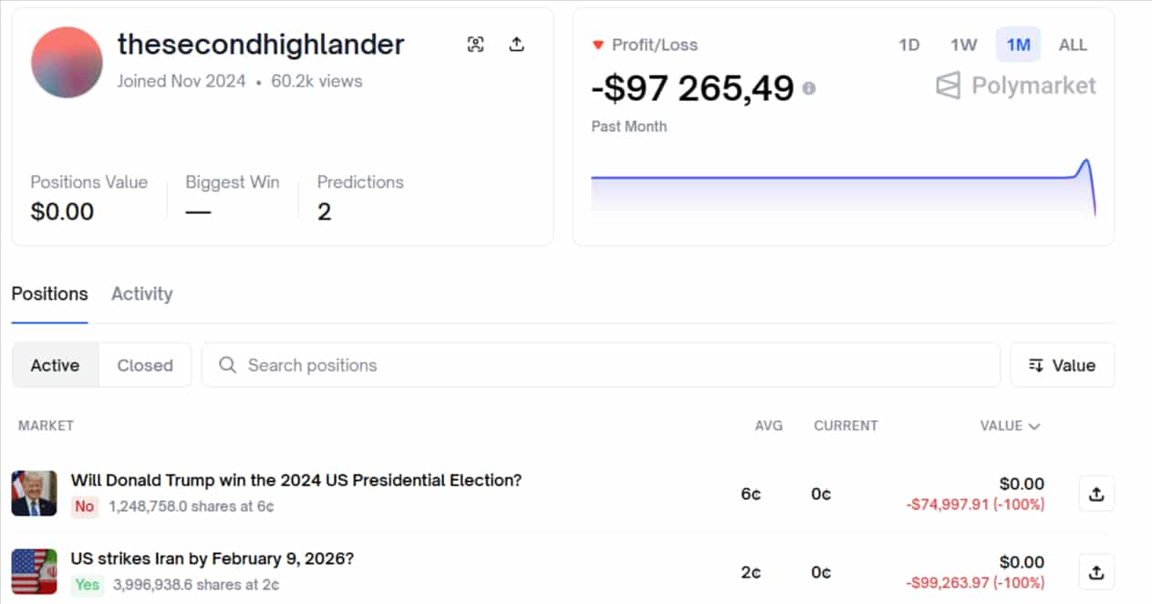Switch to the Activity tab

pyautogui.click(x=141, y=294)
